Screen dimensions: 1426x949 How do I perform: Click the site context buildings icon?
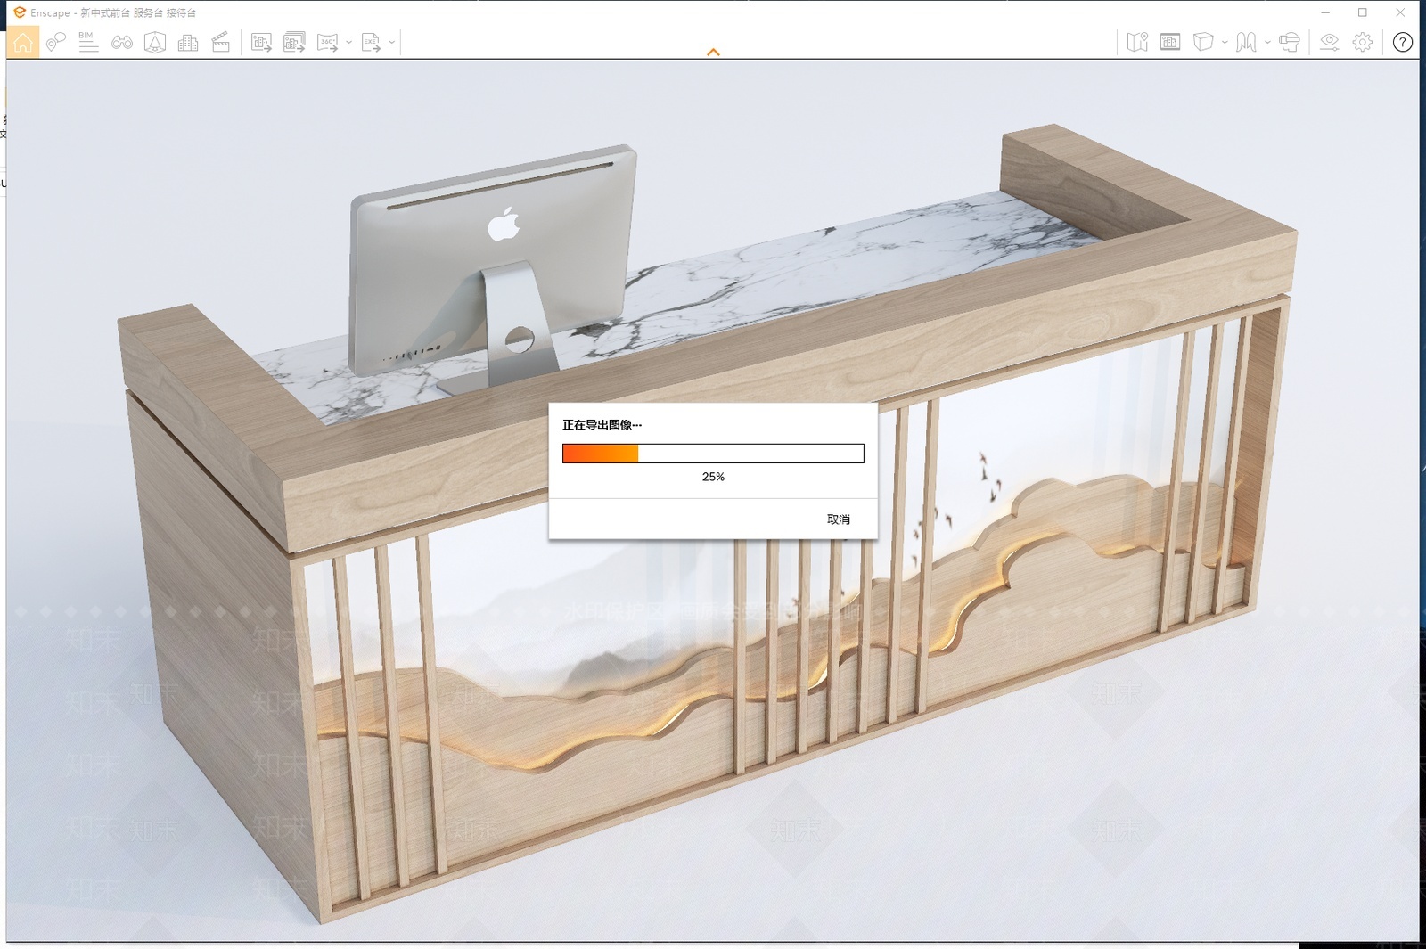click(x=188, y=42)
